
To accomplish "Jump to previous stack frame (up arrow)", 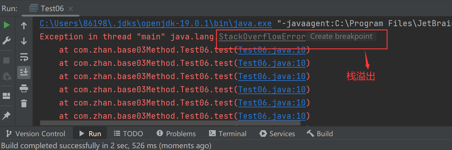I will tap(24, 26).
